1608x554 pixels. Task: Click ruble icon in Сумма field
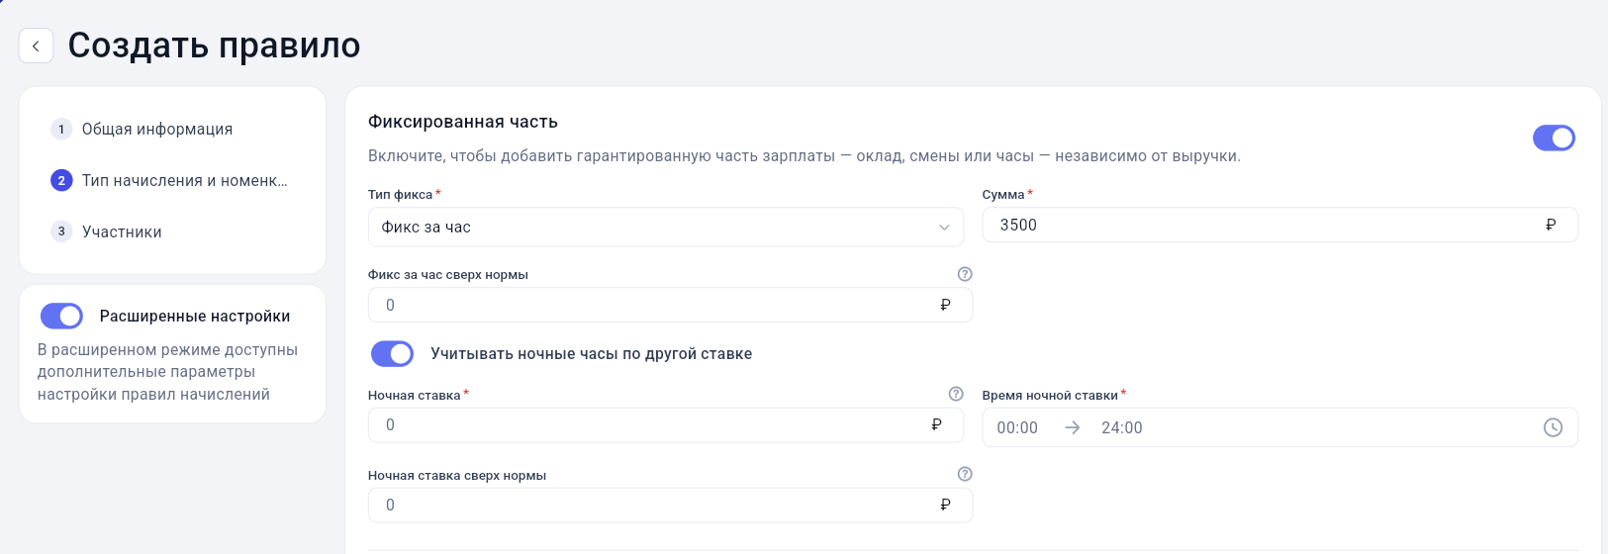(x=1551, y=225)
